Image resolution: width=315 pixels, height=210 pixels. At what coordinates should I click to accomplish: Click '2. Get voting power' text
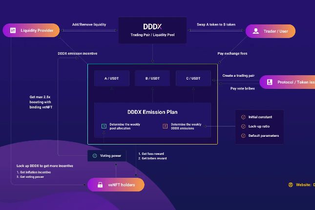click(x=30, y=177)
